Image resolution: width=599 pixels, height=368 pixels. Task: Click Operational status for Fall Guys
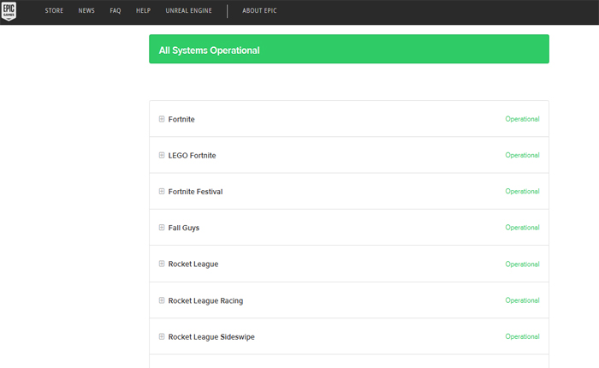coord(522,228)
